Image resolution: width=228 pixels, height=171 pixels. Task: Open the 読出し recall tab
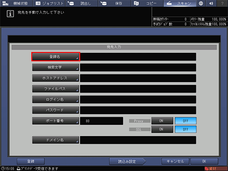82,3
